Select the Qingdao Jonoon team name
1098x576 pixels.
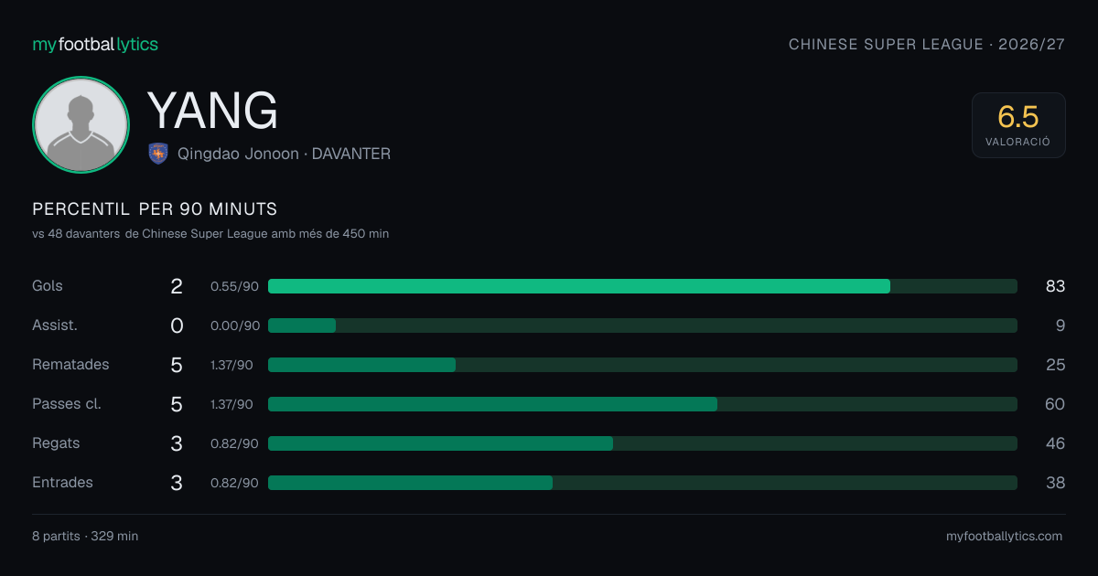(238, 154)
